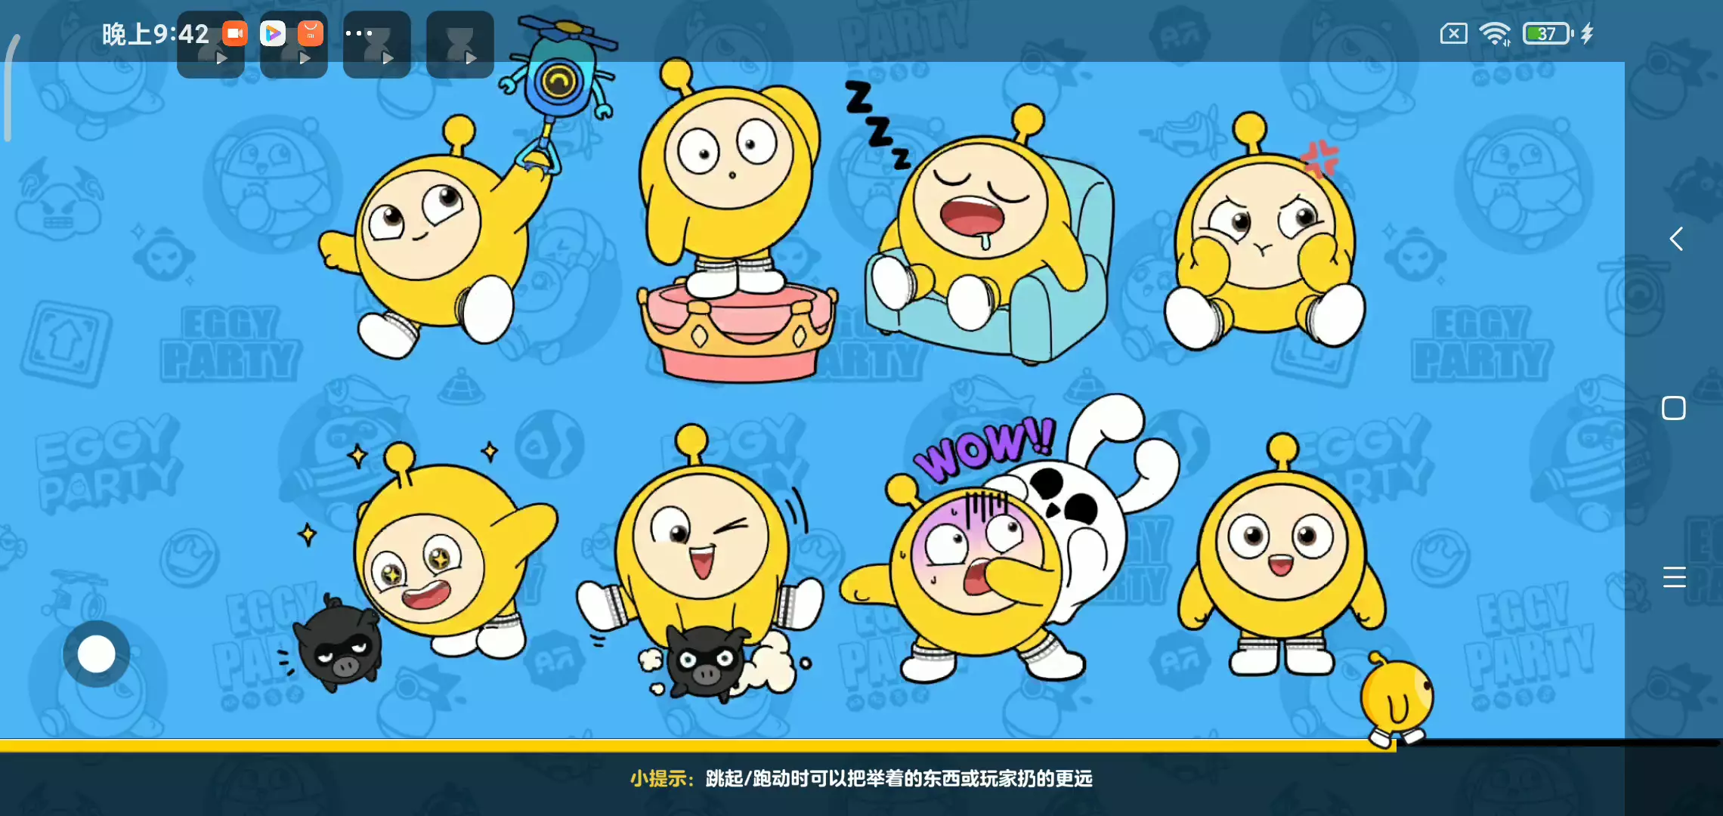This screenshot has height=816, width=1723.
Task: Tap the colorful video player notification icon
Action: point(273,33)
